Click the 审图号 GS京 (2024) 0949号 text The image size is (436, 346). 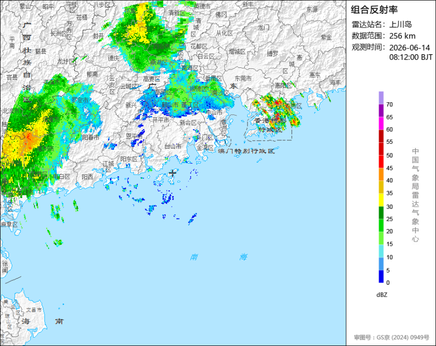point(391,337)
